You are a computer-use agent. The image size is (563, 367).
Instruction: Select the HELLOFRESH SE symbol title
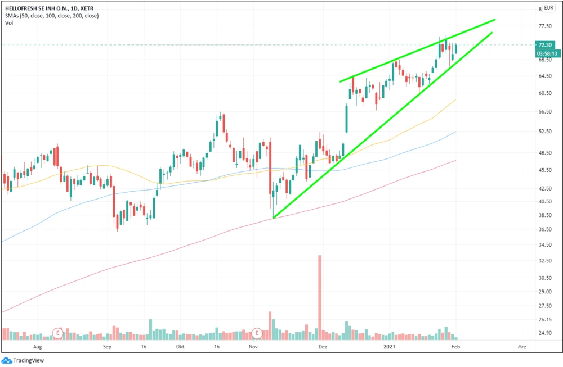pos(43,8)
